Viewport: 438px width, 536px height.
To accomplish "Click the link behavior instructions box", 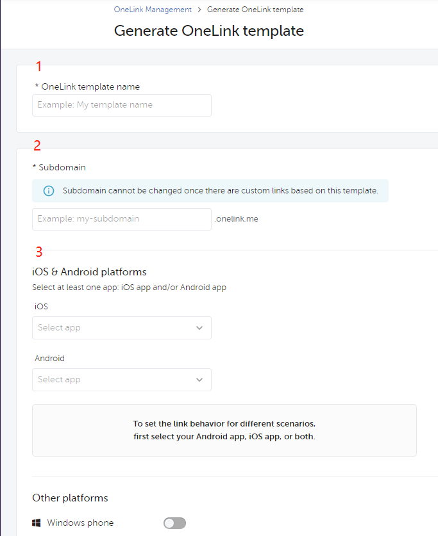I will (x=224, y=430).
